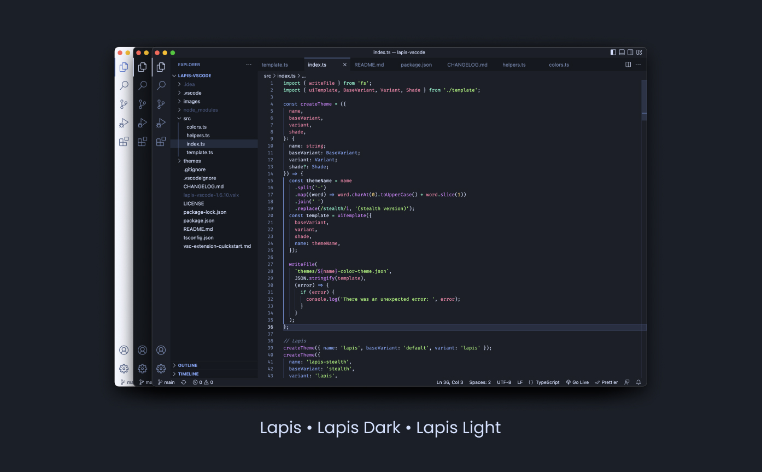
Task: Click feedback icon next to Prettier
Action: click(627, 382)
